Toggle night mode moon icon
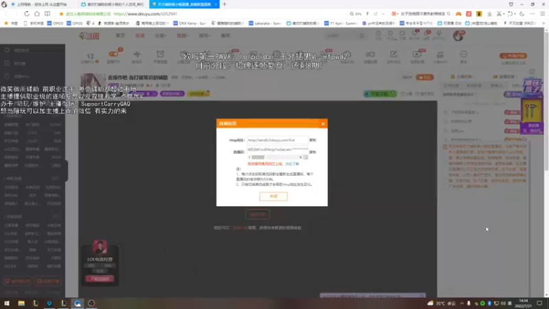Screen dimensions: 549x309 [x=522, y=14]
